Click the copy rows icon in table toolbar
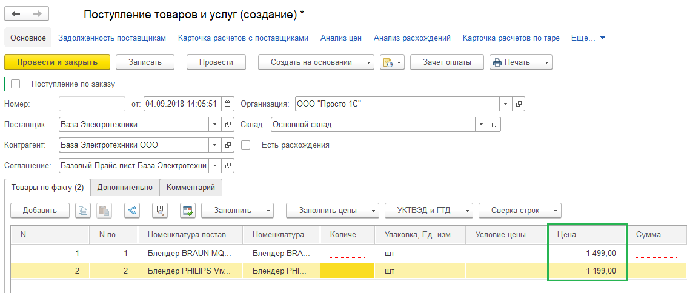The image size is (687, 293). 82,211
